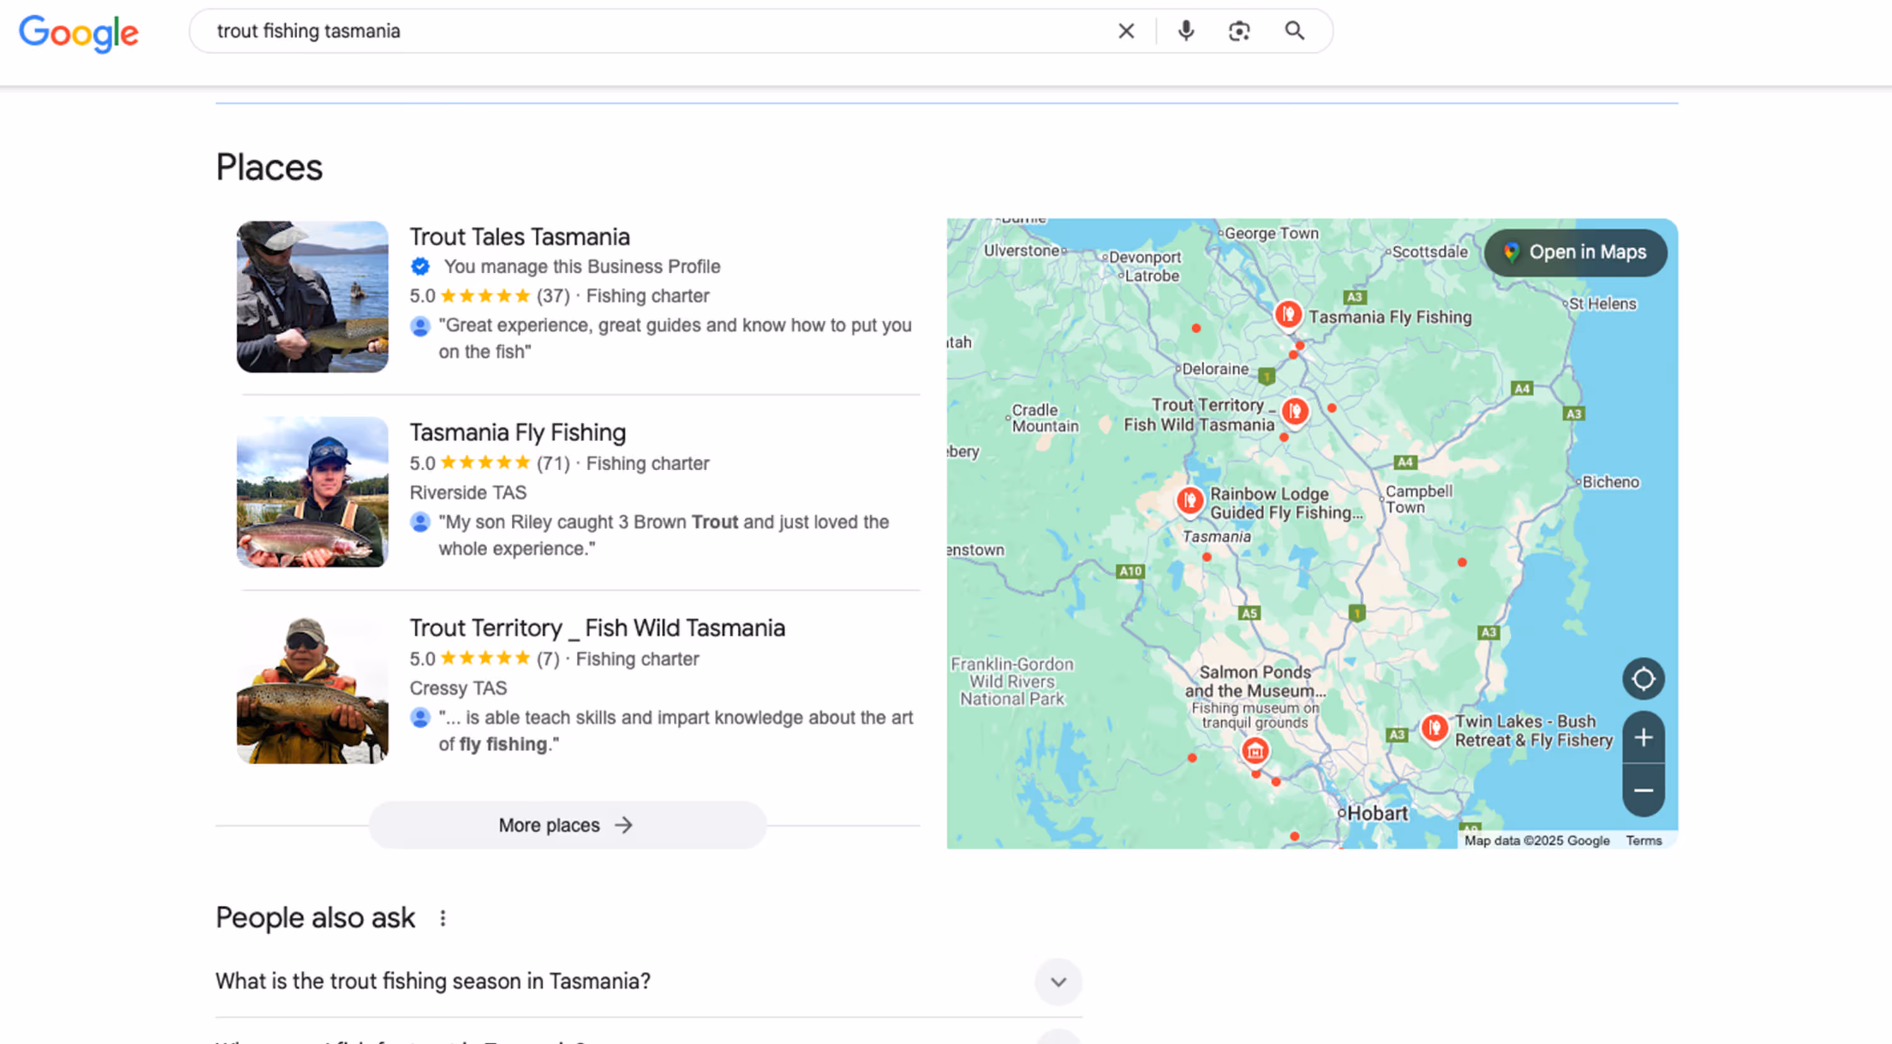
Task: Open the map Terms link
Action: [x=1643, y=841]
